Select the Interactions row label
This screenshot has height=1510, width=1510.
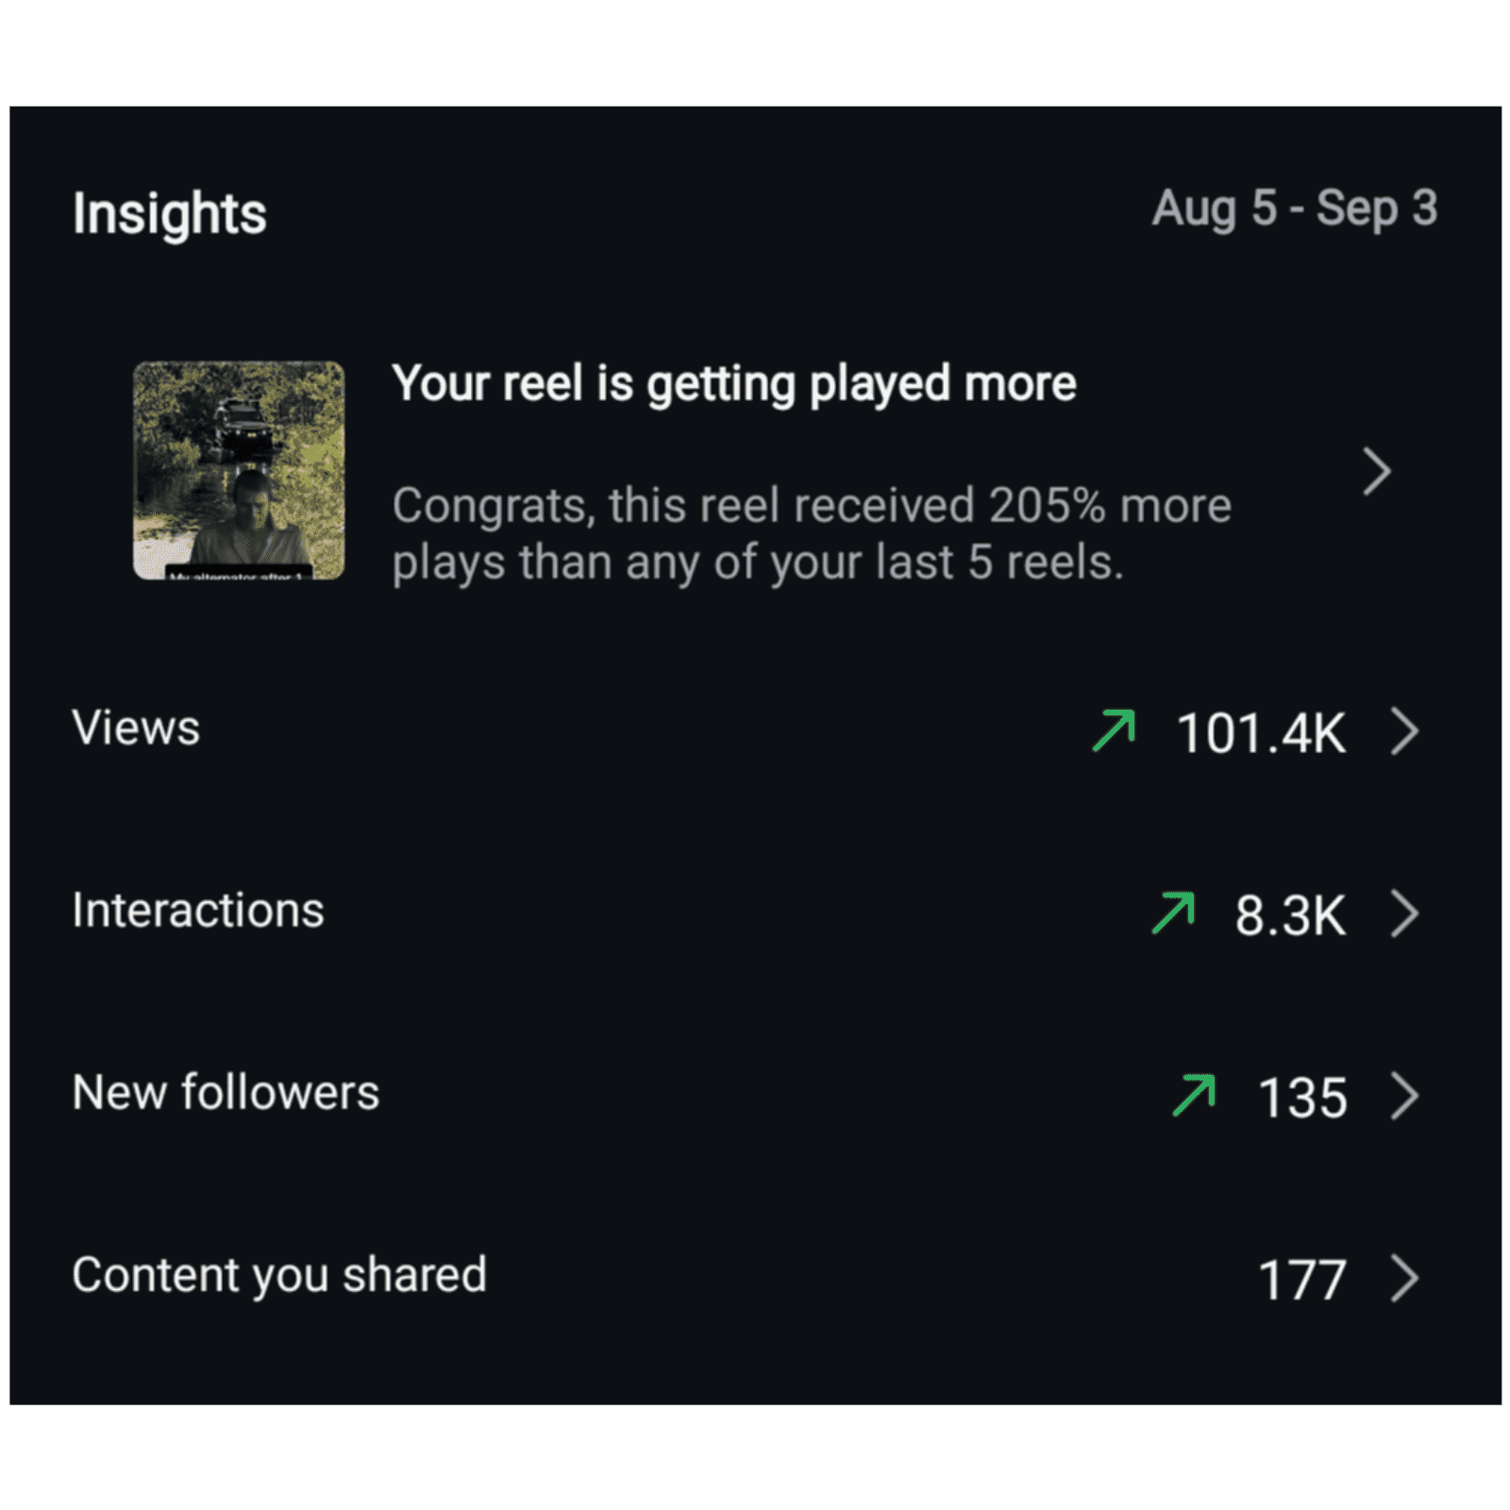(x=198, y=911)
